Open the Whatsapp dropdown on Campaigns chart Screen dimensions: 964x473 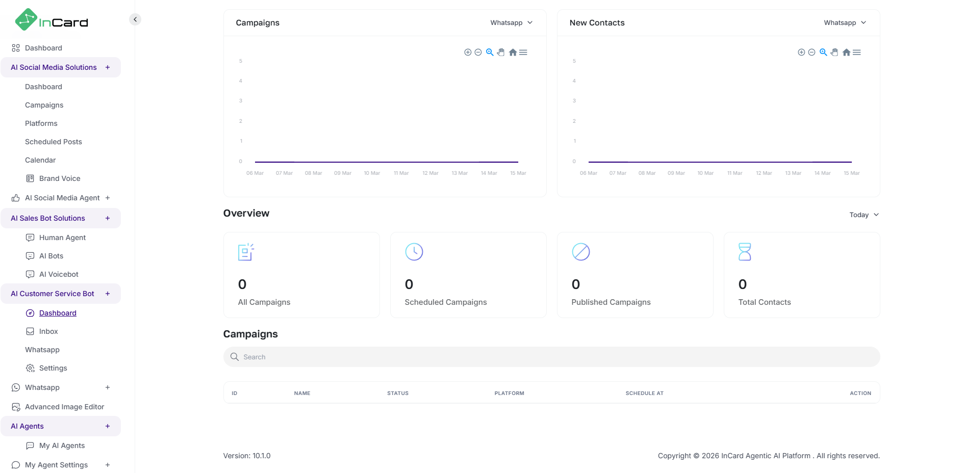tap(511, 22)
